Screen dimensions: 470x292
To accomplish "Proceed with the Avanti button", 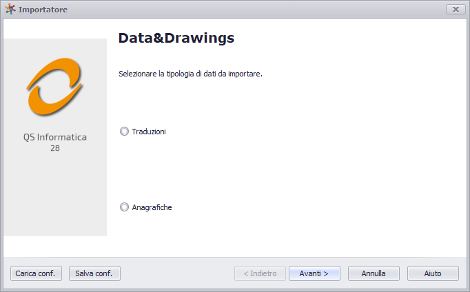I will click(x=314, y=273).
